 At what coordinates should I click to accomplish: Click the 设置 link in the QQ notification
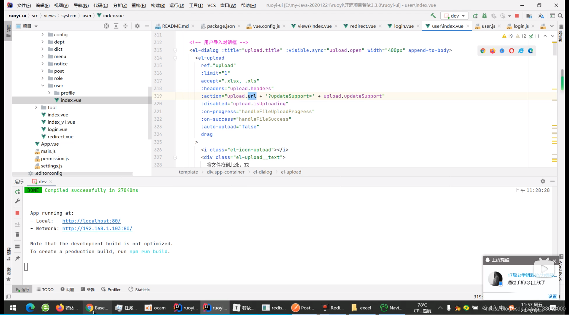[x=552, y=296]
